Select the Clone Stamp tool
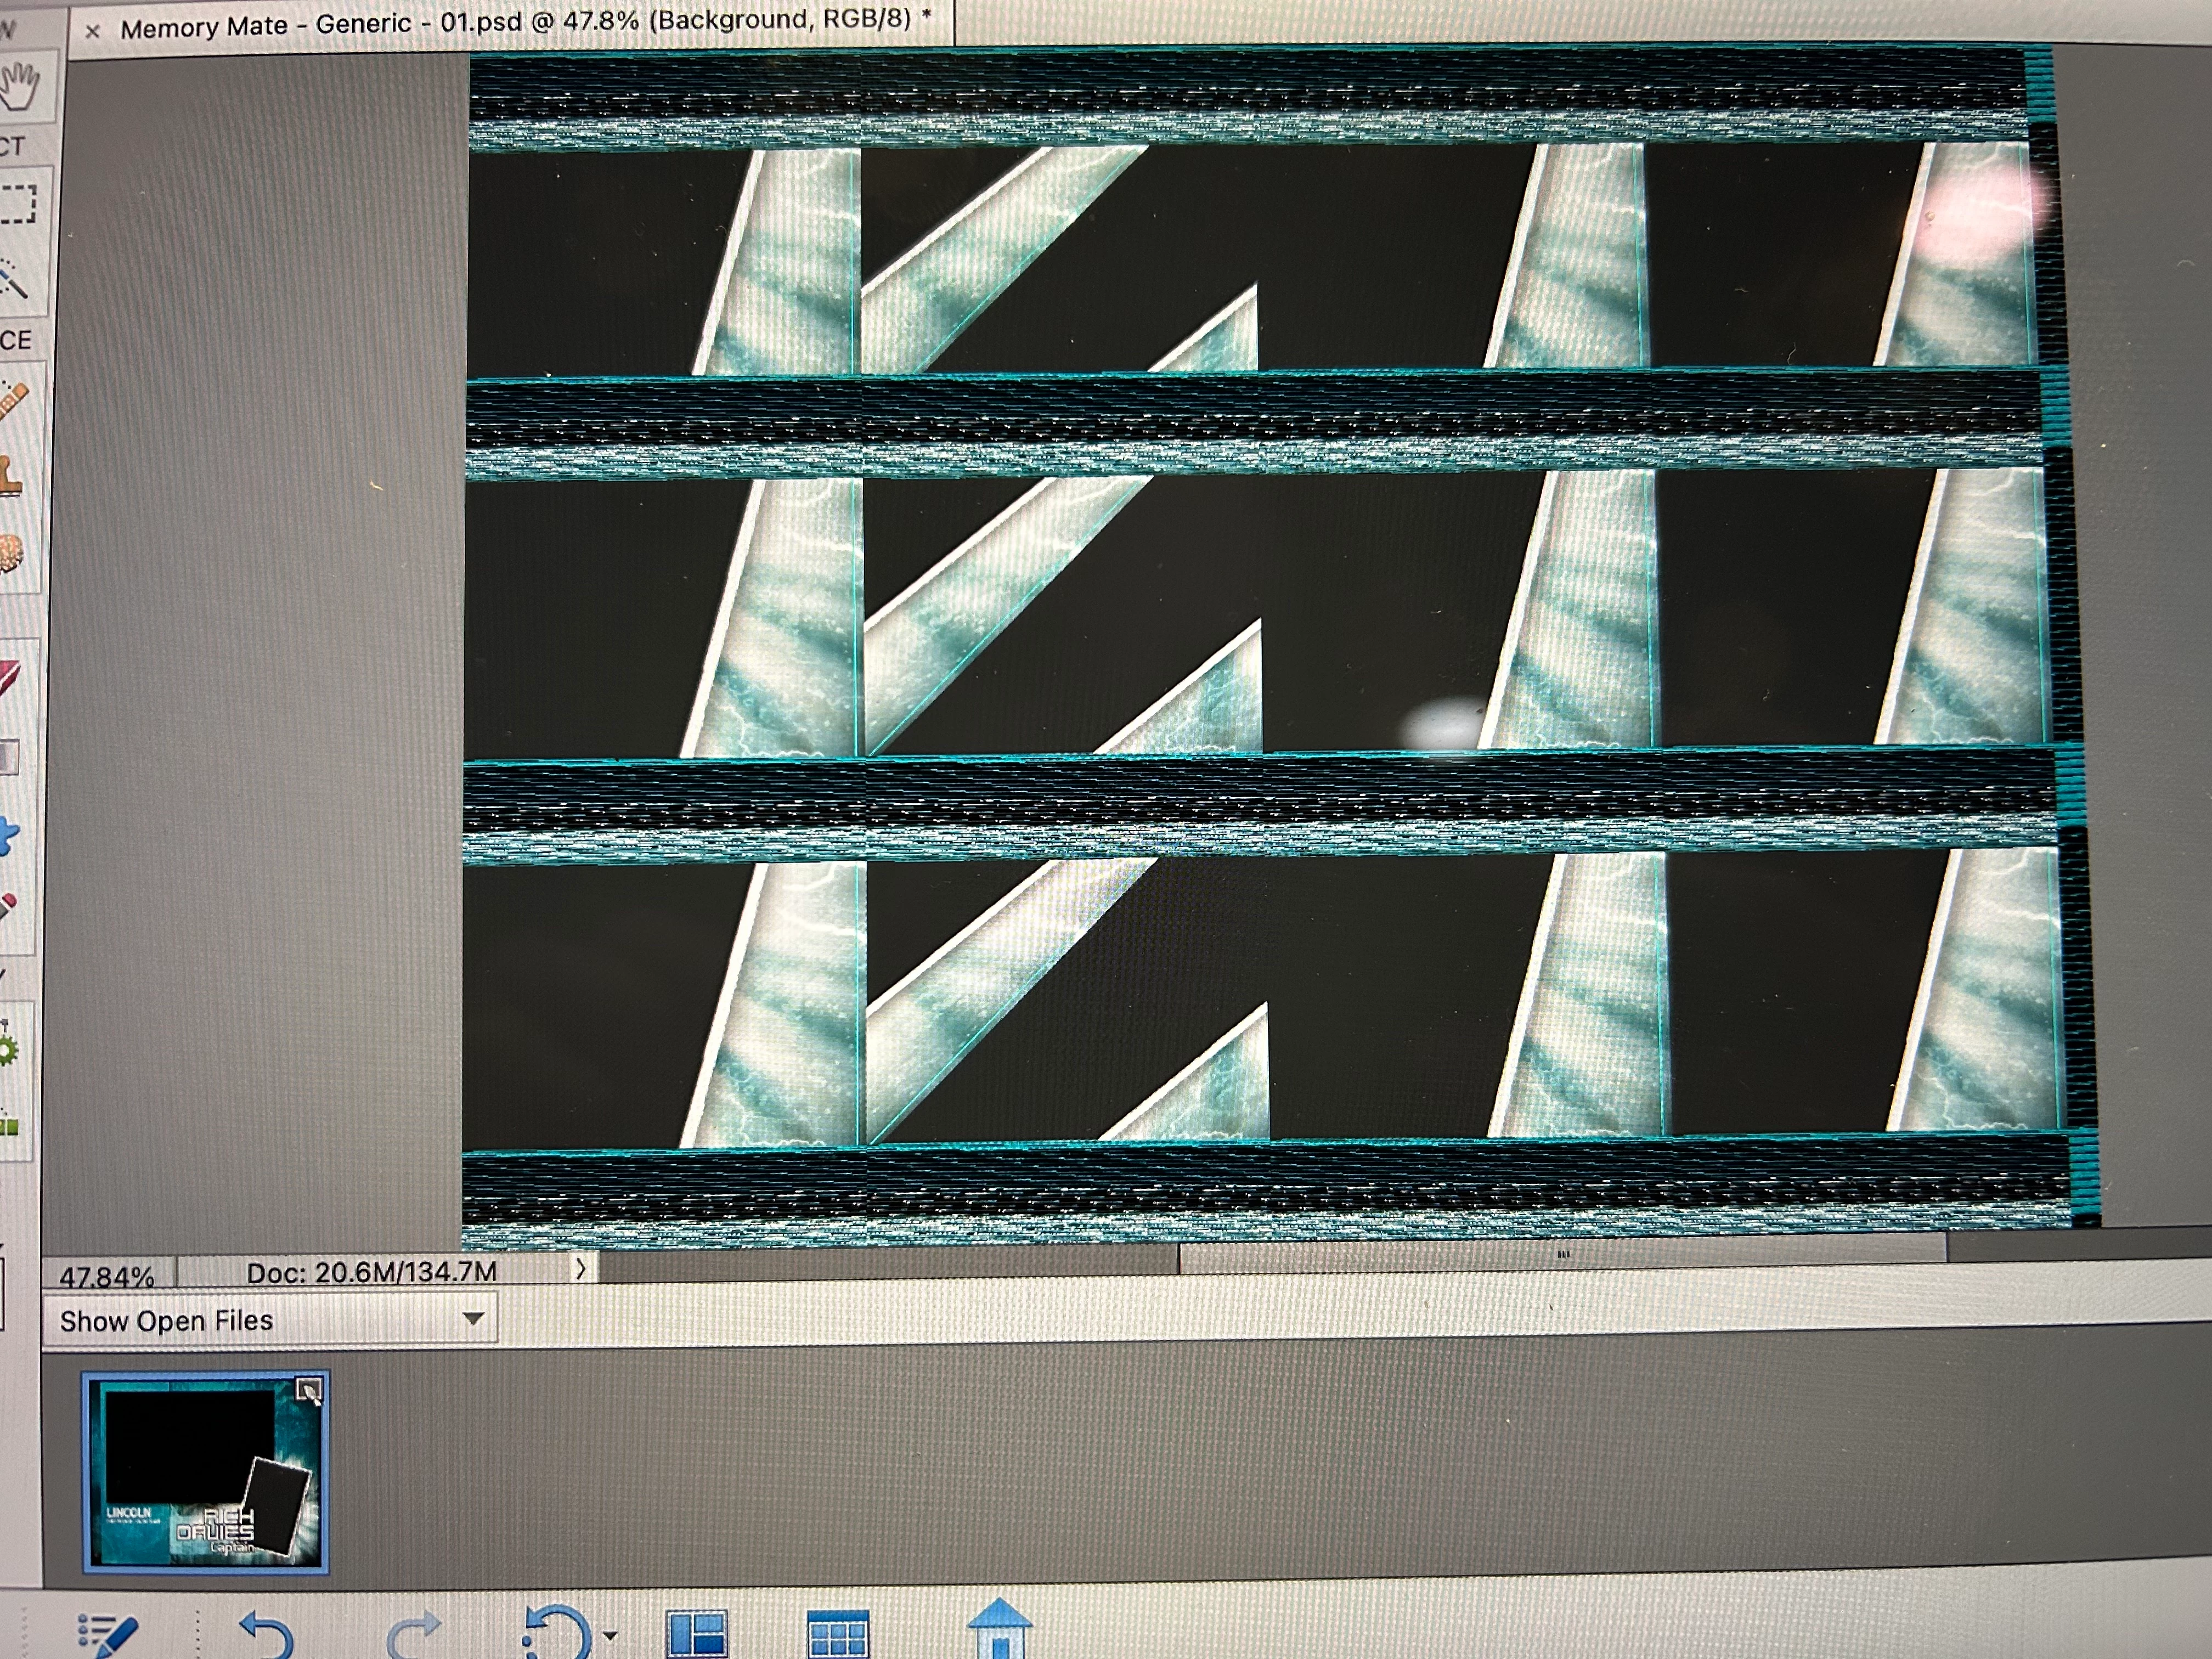Screen dimensions: 2212x1659 pyautogui.click(x=10, y=474)
